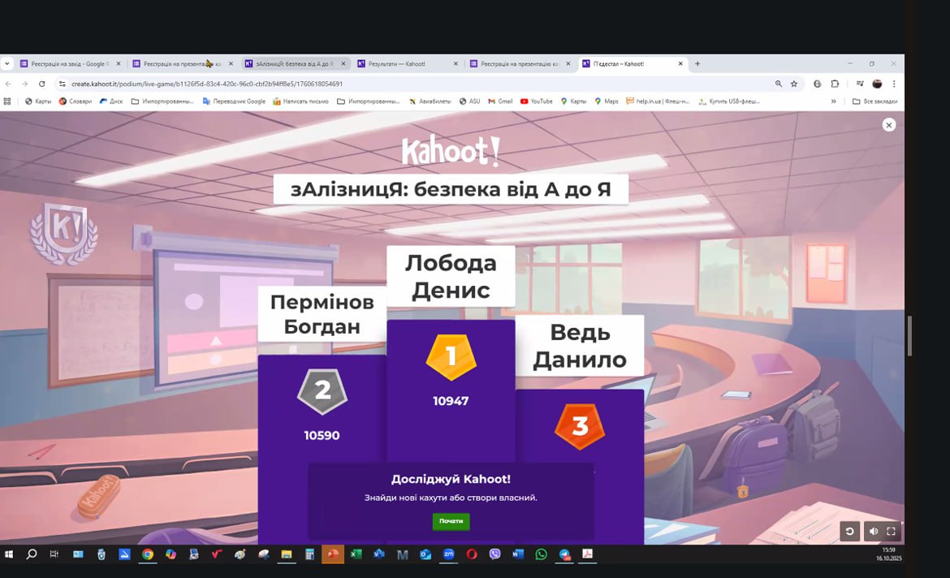Click the replay podium button

pyautogui.click(x=849, y=532)
